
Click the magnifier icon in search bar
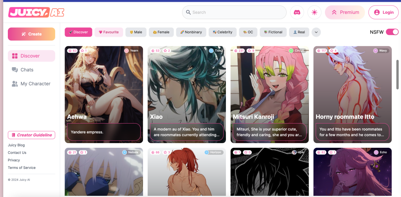[188, 13]
